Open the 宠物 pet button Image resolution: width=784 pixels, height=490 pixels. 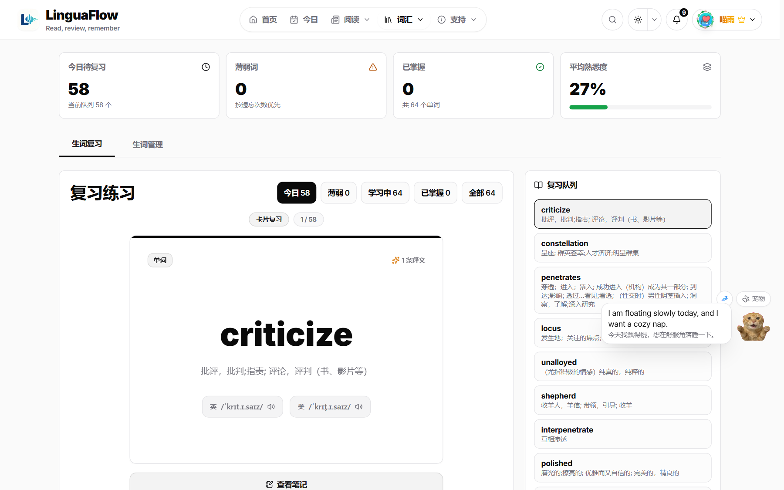pyautogui.click(x=754, y=299)
